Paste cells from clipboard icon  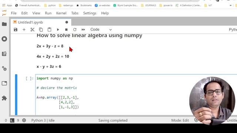click(49, 30)
